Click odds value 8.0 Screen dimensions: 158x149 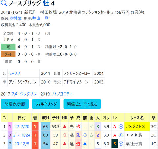[106, 144]
